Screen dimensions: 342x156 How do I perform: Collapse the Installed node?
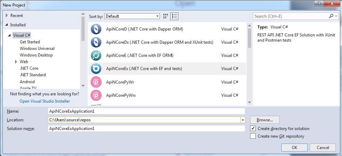tap(6, 25)
